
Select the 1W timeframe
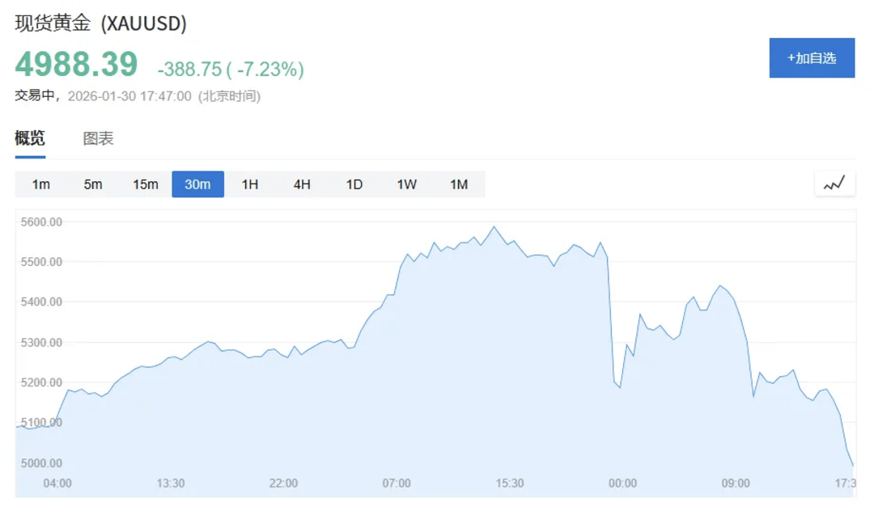coord(405,184)
